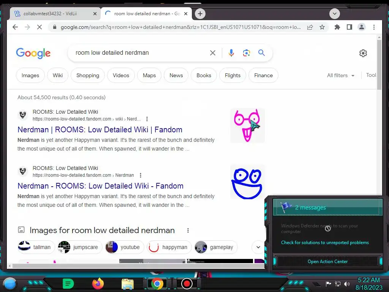Viewport: 389px width, 292px height.
Task: Click Open Action Center
Action: [x=327, y=262]
